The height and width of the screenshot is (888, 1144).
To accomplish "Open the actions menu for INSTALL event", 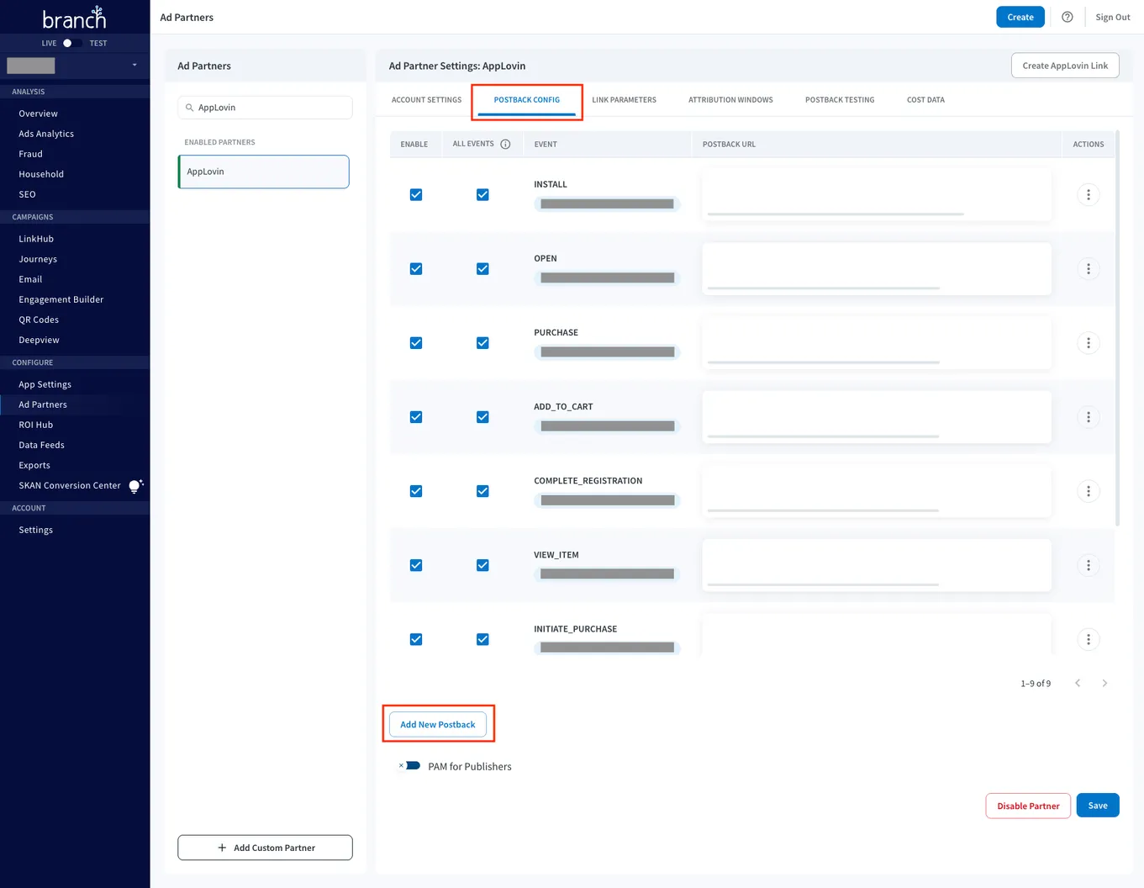I will click(1089, 194).
